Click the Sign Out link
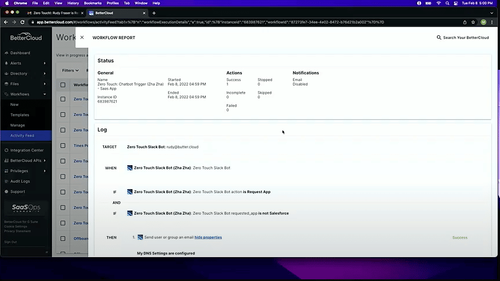500x281 pixels. coord(10,242)
